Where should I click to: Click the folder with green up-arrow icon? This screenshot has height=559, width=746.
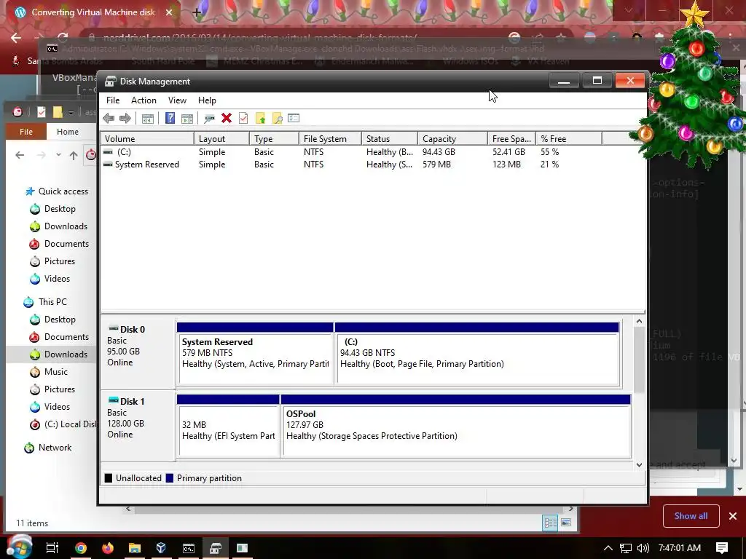[x=260, y=119]
